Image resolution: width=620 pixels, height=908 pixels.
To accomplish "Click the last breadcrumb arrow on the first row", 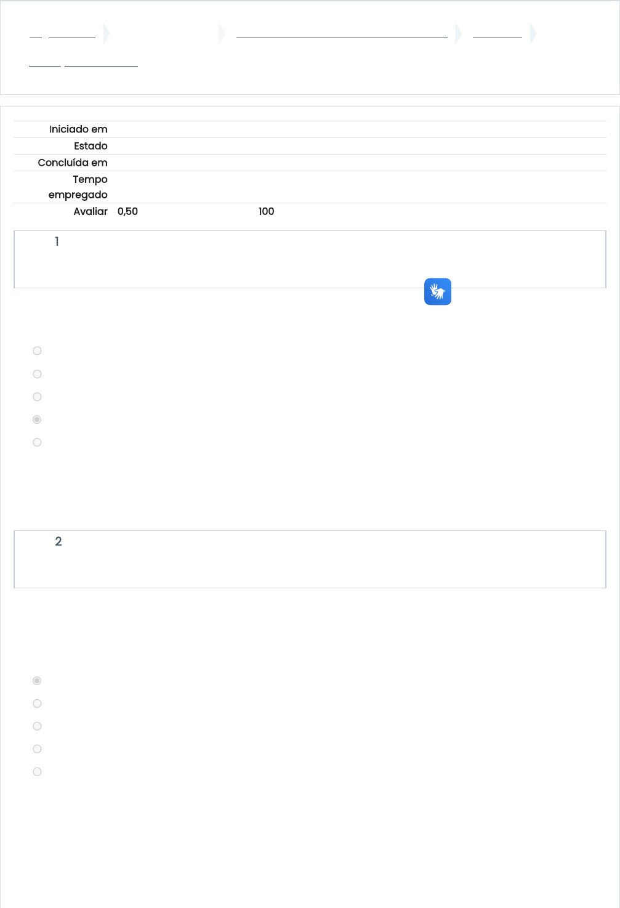I will pos(533,34).
